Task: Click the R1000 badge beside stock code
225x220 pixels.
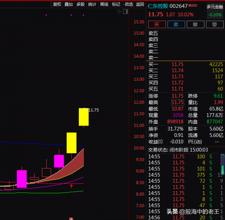Action: click(193, 6)
